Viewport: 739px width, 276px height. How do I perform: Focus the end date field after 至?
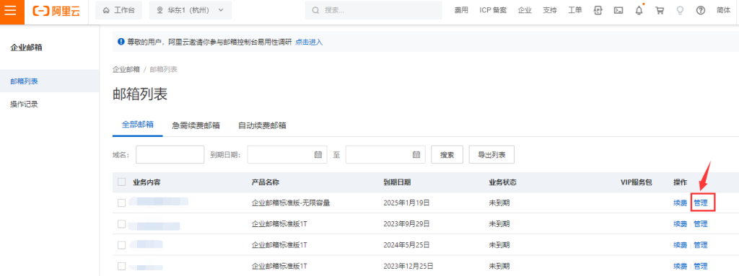[385, 154]
